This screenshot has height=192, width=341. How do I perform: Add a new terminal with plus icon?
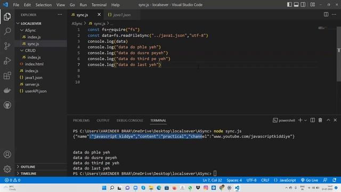coord(300,120)
